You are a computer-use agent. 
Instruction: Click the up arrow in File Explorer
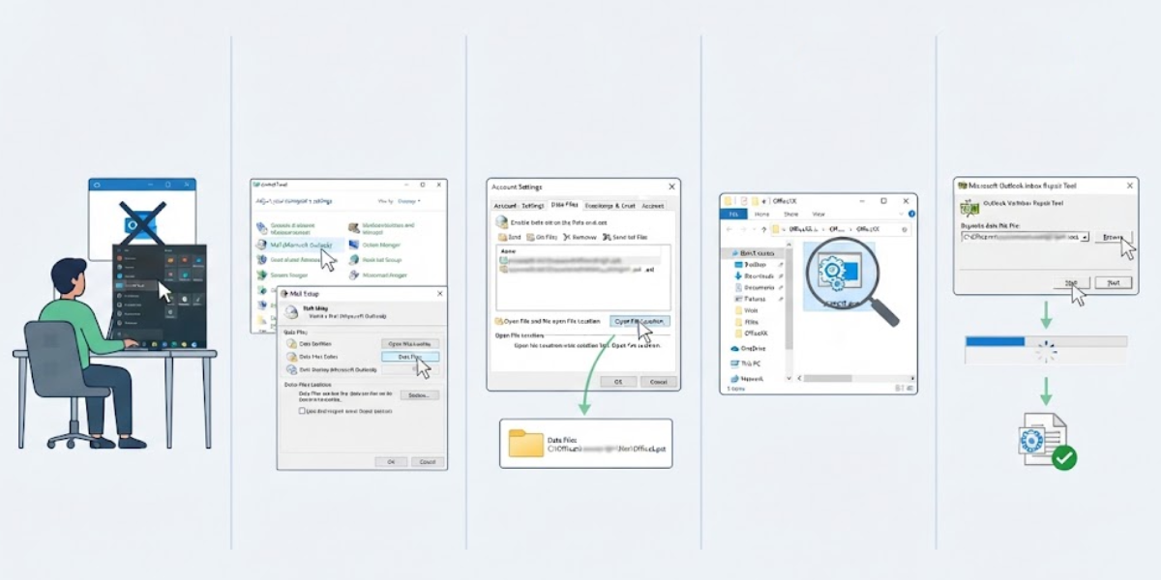point(763,230)
